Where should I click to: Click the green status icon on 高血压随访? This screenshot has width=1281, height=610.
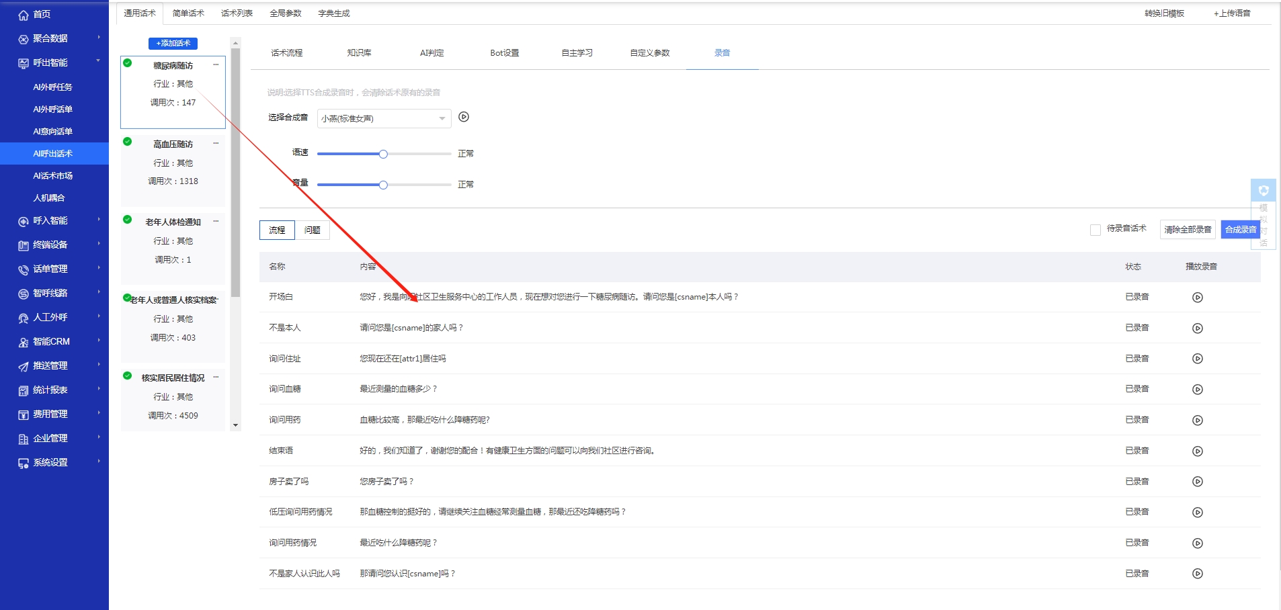[126, 142]
